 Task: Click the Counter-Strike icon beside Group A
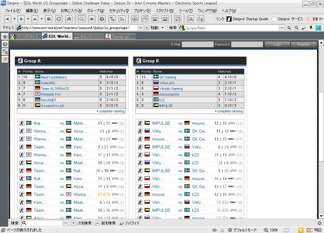[x=20, y=61]
